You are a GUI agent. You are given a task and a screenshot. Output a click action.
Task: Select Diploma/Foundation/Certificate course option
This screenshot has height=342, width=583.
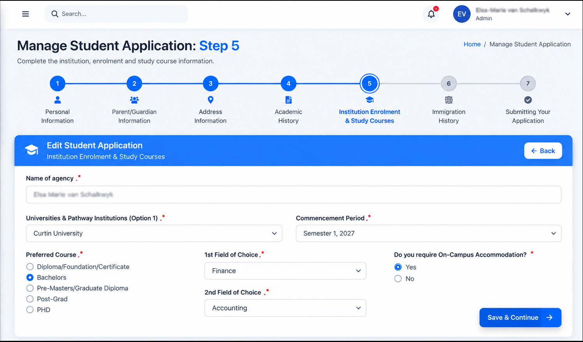click(x=30, y=267)
